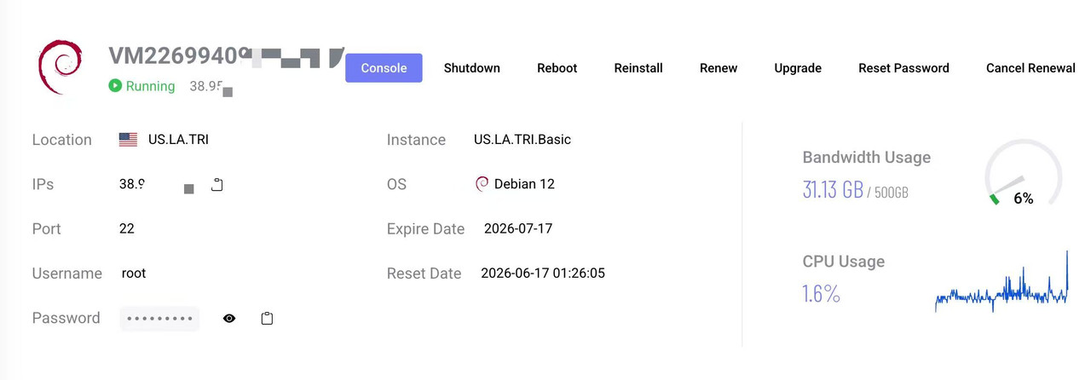Cancel Renewal of this VM

1030,68
